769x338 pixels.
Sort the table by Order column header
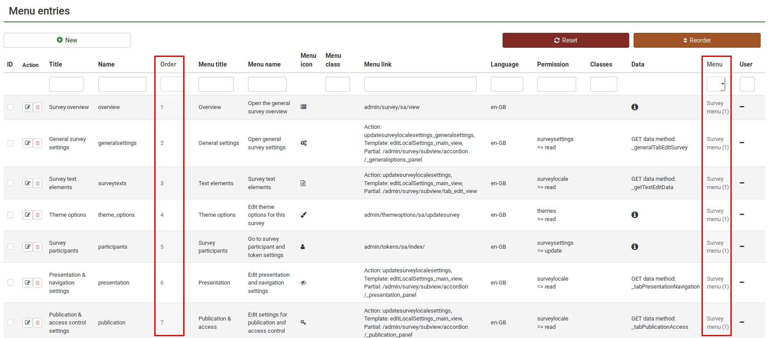click(x=168, y=64)
